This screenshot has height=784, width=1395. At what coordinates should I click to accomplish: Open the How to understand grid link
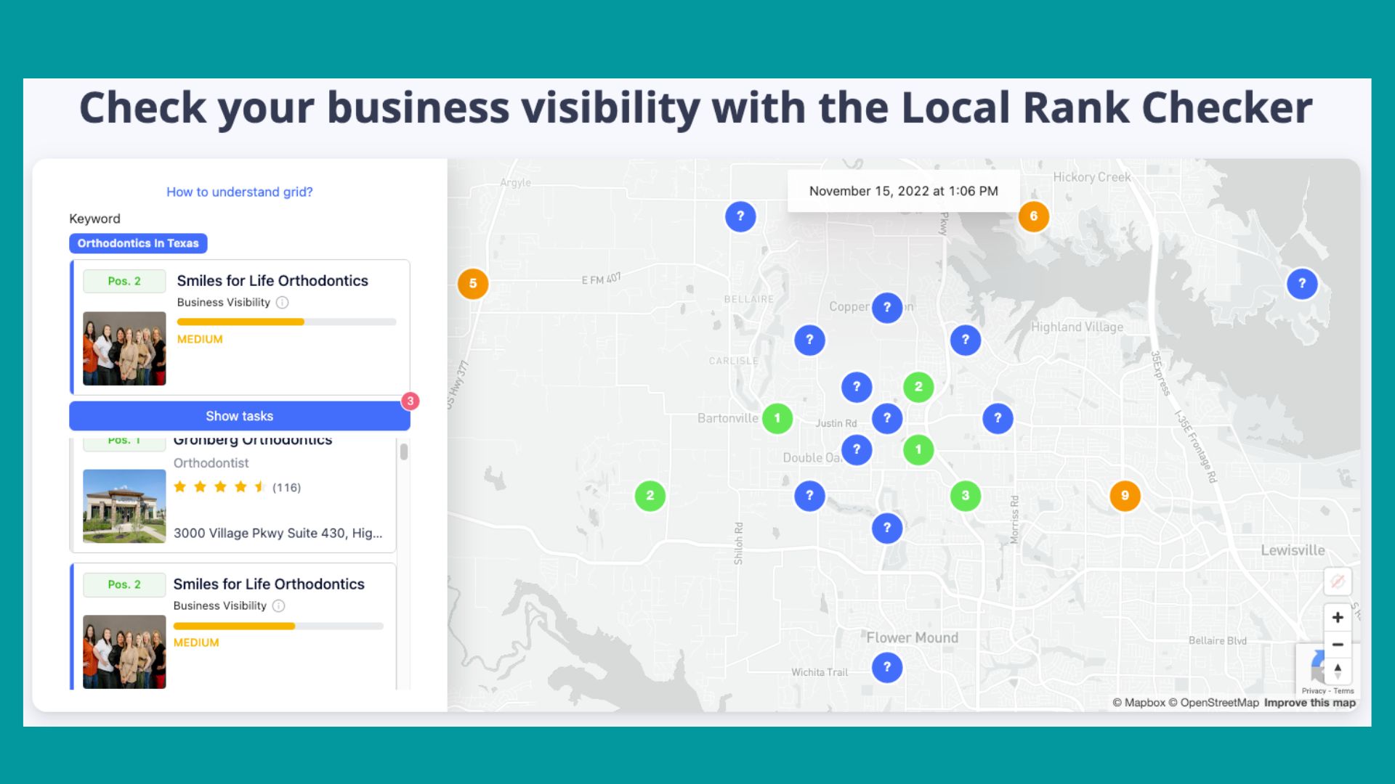coord(239,192)
